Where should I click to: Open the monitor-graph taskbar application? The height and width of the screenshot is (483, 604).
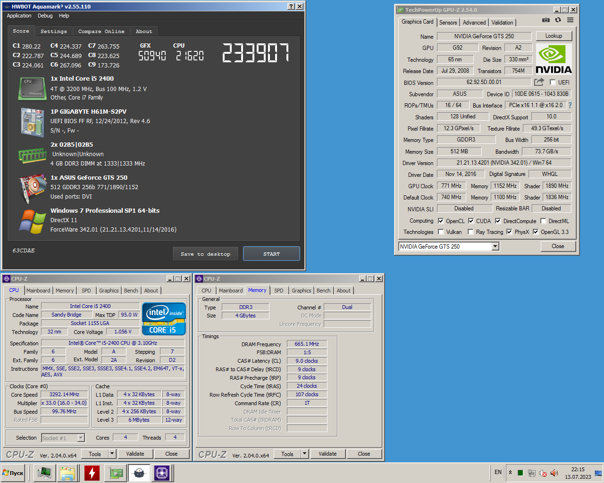tap(45, 473)
